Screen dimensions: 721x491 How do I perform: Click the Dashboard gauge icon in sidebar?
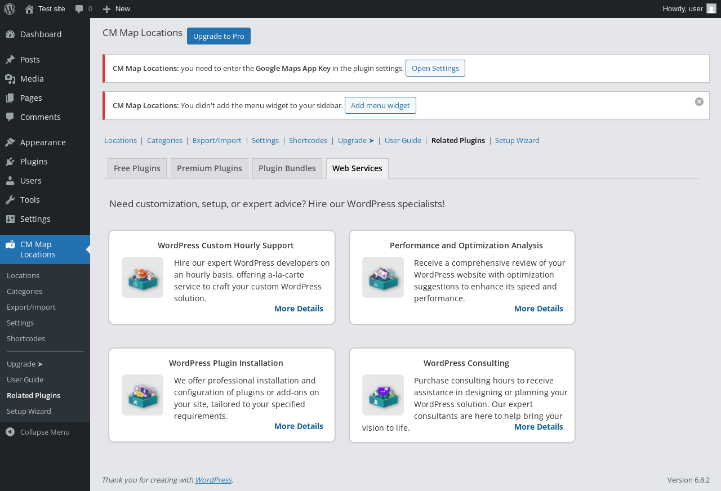click(10, 34)
